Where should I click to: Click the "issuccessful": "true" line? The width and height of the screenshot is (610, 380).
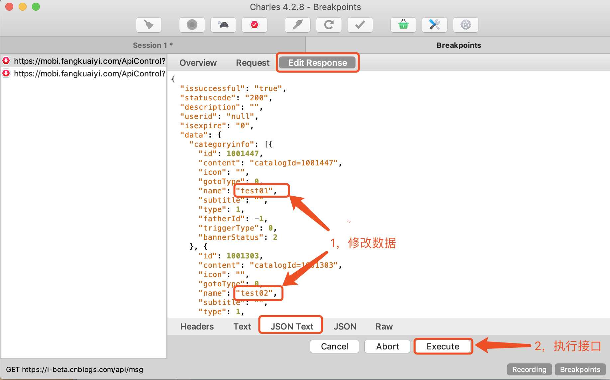pyautogui.click(x=233, y=89)
